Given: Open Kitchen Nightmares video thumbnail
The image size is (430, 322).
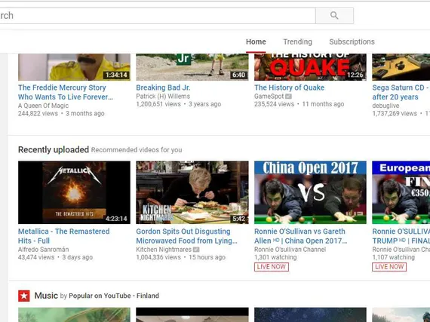Looking at the screenshot, I should tap(192, 192).
